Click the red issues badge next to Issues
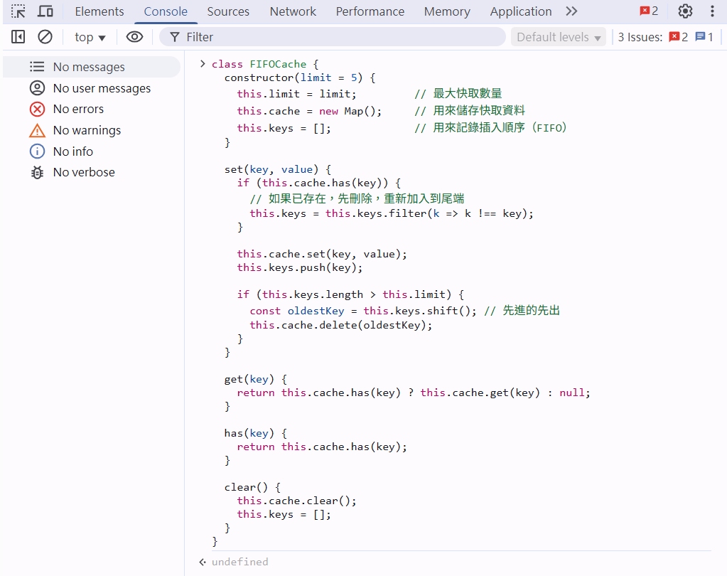The image size is (727, 576). click(678, 37)
